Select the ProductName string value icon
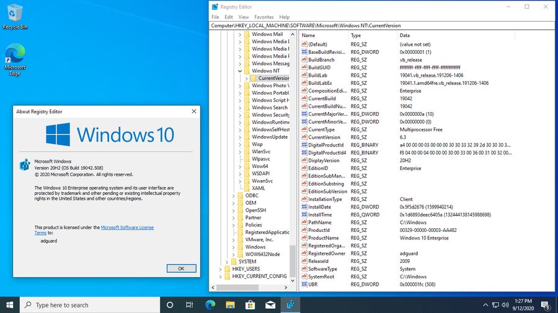This screenshot has height=313, width=558. click(304, 238)
